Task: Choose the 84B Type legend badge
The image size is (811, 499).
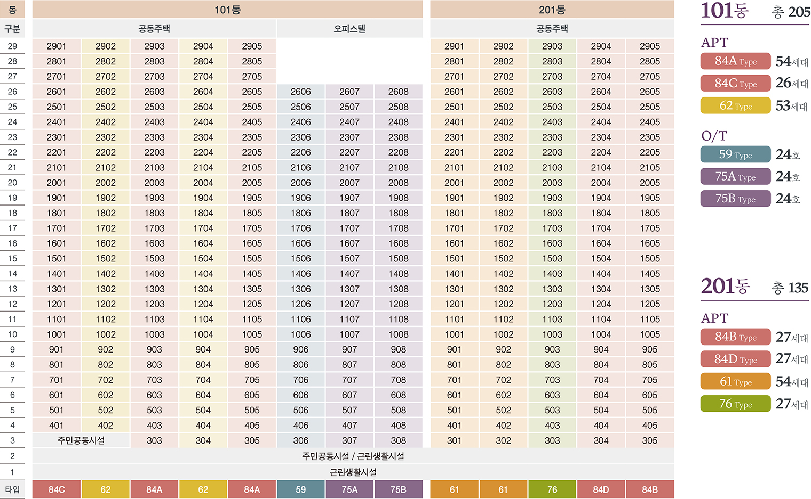Action: (735, 337)
